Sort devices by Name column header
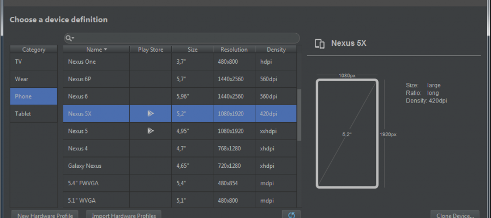 click(x=96, y=50)
